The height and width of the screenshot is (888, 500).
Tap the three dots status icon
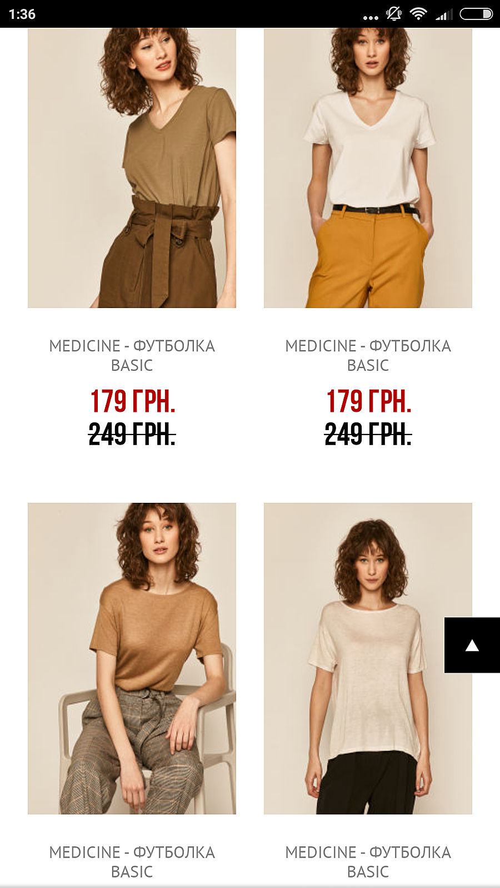pyautogui.click(x=371, y=18)
